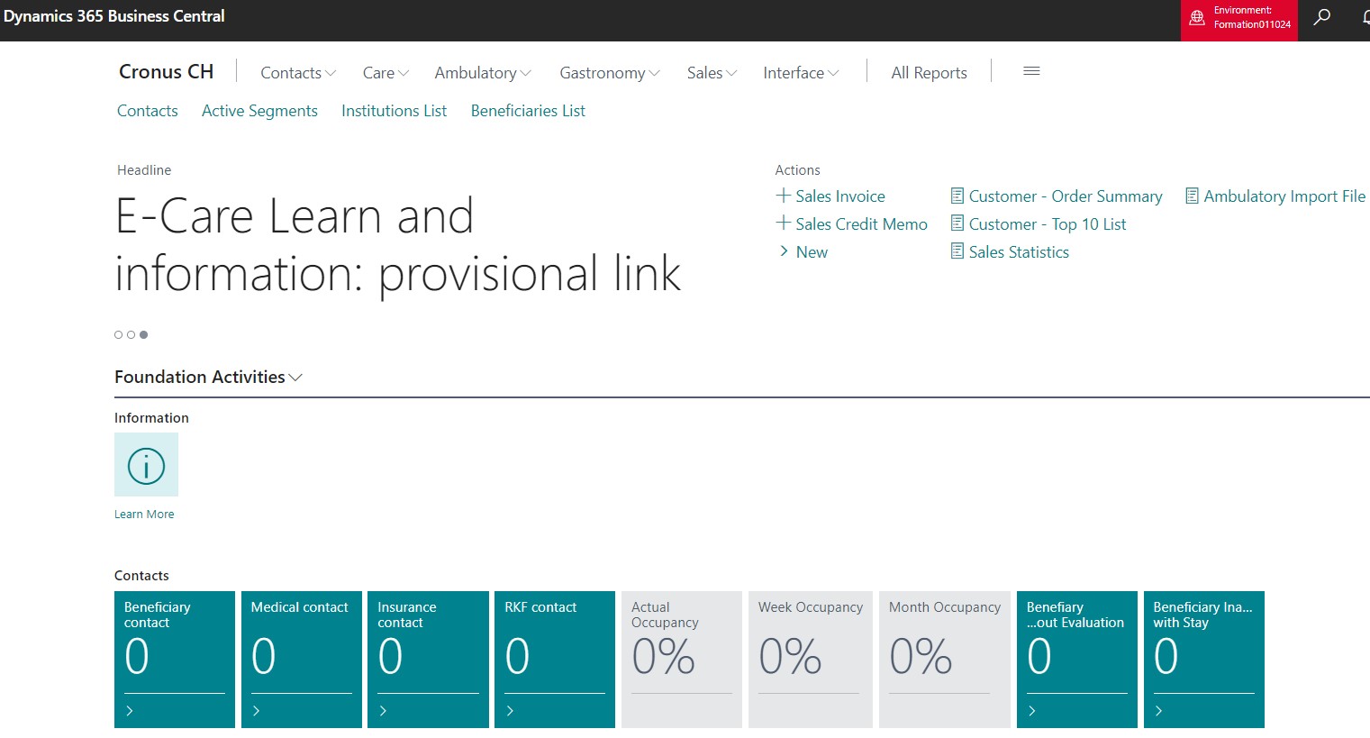Open the Contacts sub-navigation link
The image size is (1370, 738).
tap(148, 111)
